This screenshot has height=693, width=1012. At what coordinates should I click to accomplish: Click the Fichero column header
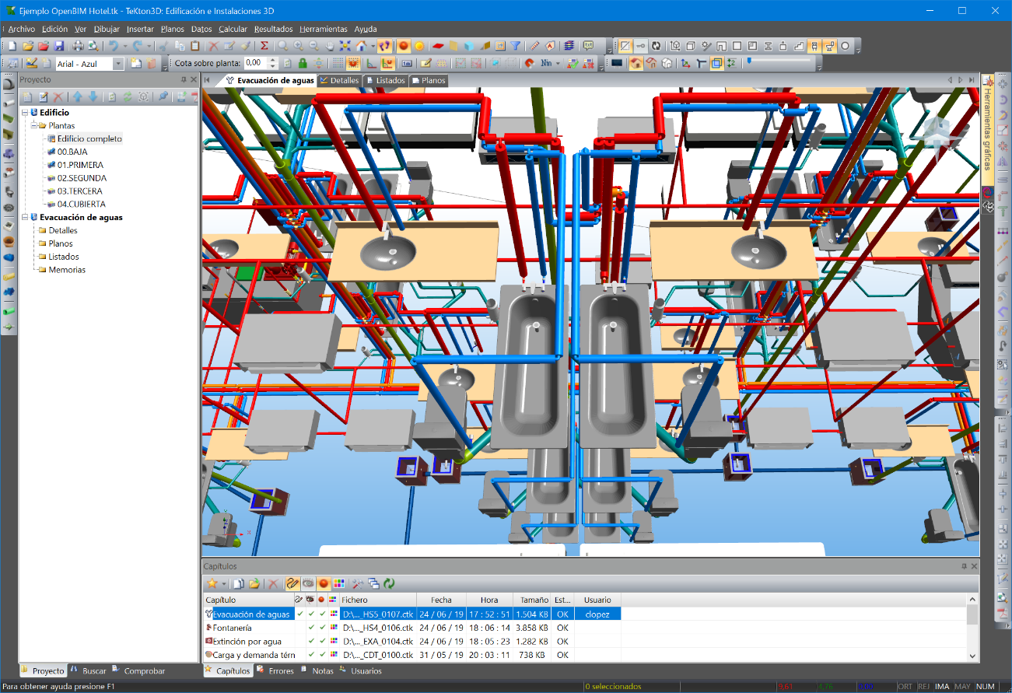point(377,600)
